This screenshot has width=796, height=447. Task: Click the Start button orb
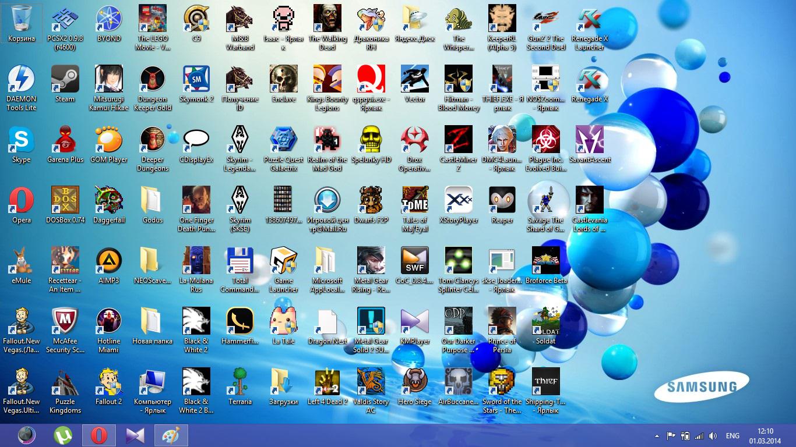pyautogui.click(x=26, y=435)
